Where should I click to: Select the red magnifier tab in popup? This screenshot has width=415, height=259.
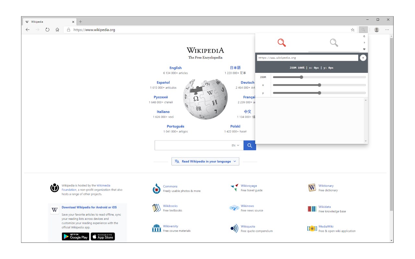(282, 42)
